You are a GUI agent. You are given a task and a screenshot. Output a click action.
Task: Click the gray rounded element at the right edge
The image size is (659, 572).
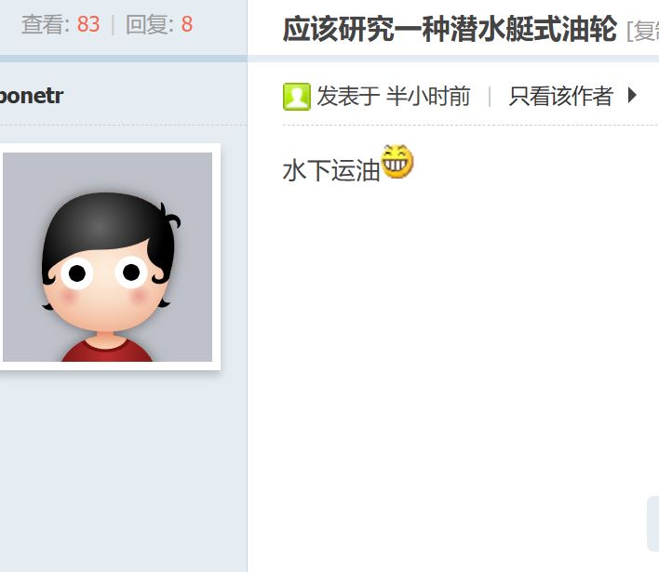(652, 524)
